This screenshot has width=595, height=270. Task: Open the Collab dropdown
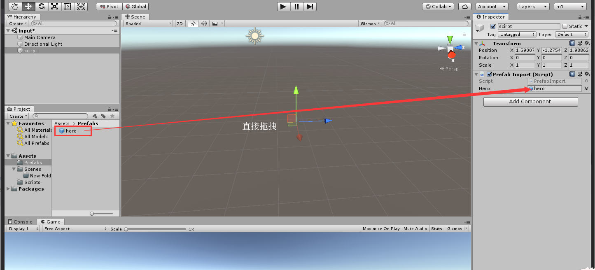[x=438, y=7]
